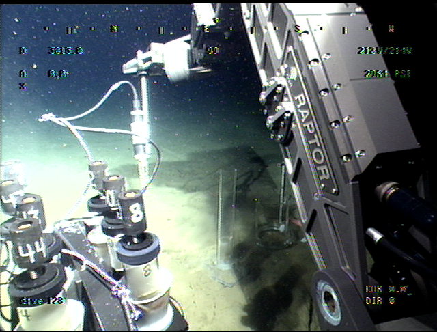Click the hydraulic pressure PSI reading
437x332 pixels.
coord(386,74)
